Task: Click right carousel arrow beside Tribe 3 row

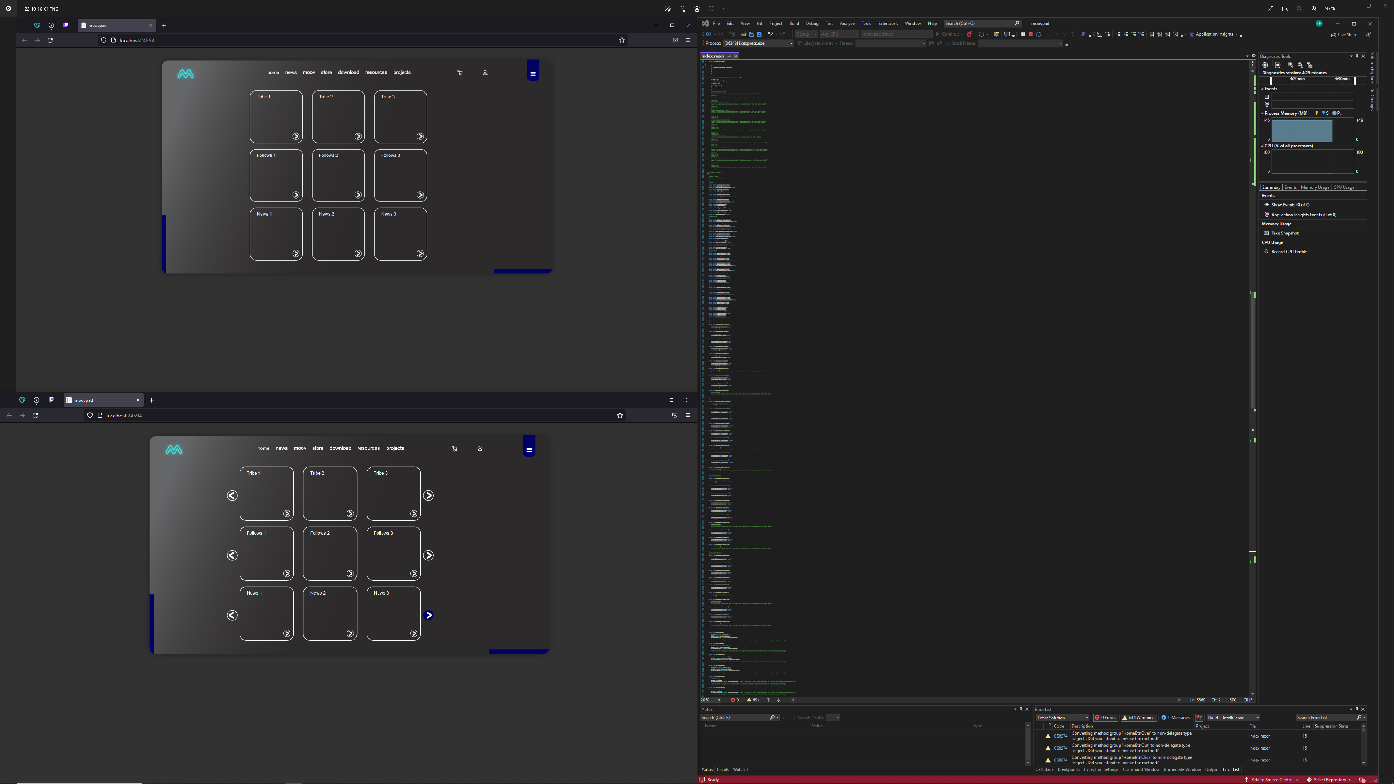Action: click(x=428, y=495)
